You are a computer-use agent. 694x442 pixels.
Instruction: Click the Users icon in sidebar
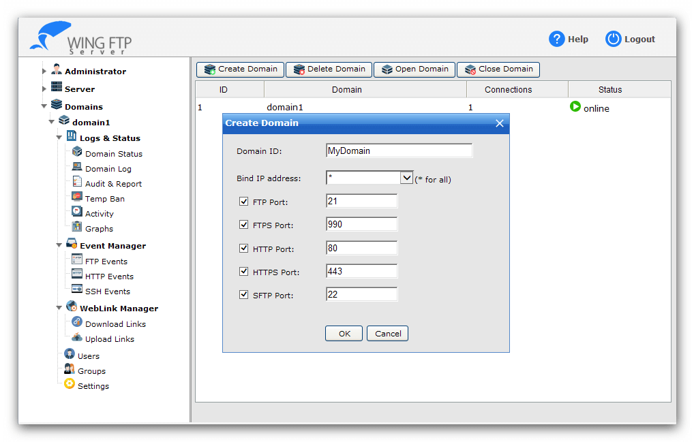pyautogui.click(x=70, y=354)
